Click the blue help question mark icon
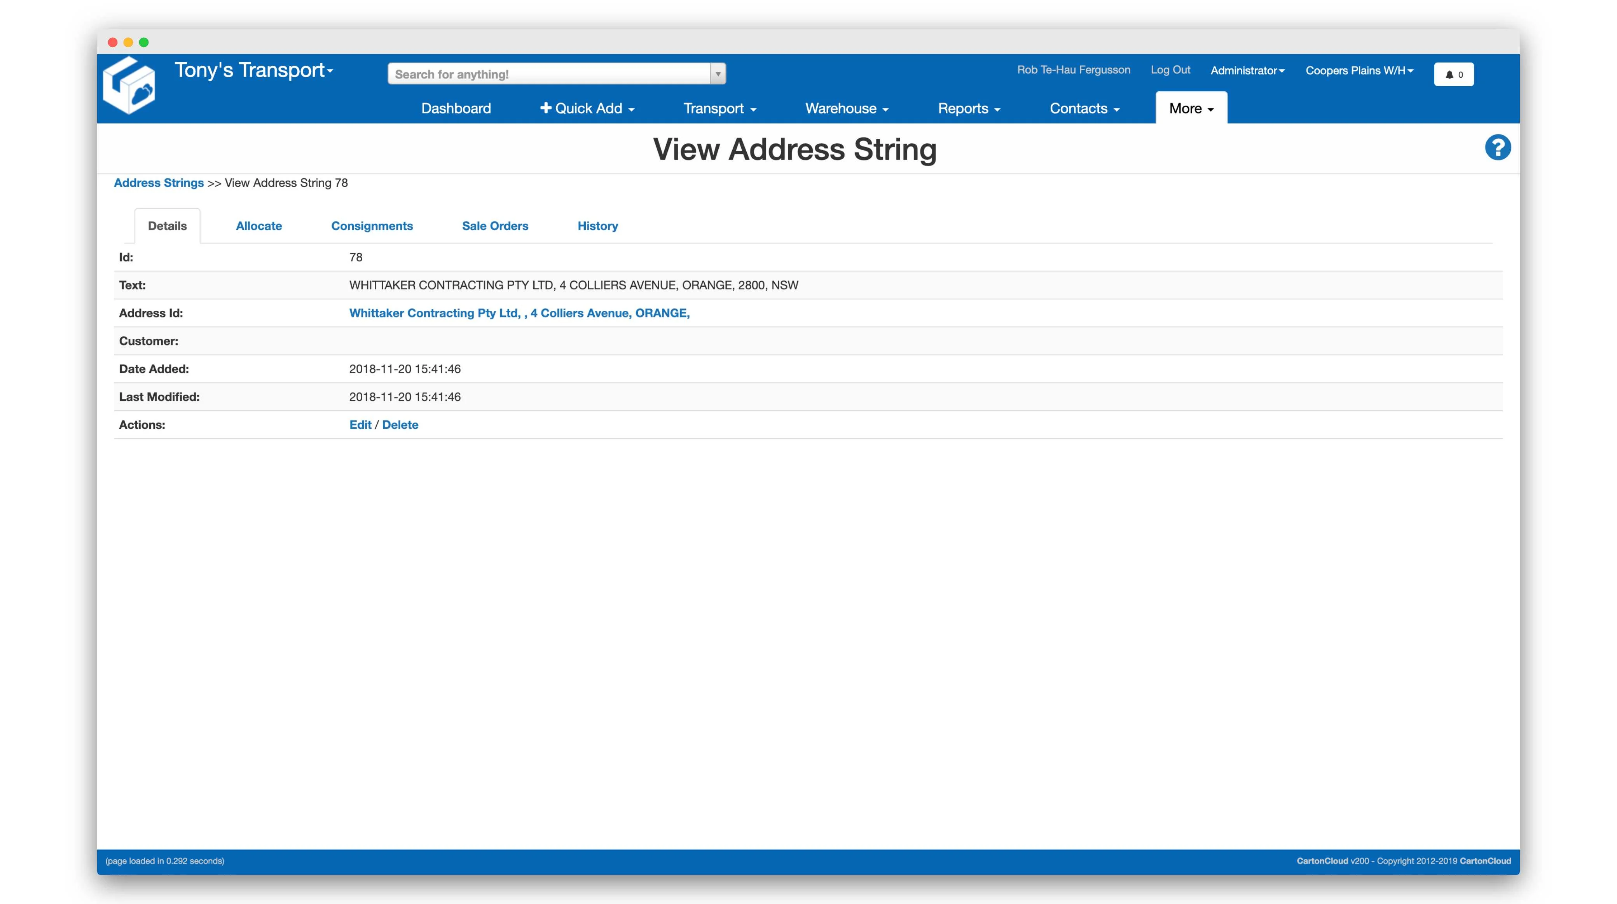This screenshot has height=904, width=1617. (1498, 147)
